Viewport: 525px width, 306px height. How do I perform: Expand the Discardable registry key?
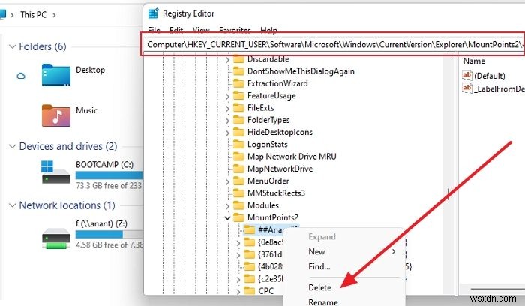227,60
